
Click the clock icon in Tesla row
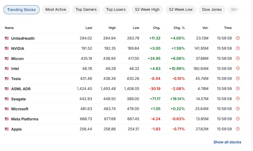[238, 78]
